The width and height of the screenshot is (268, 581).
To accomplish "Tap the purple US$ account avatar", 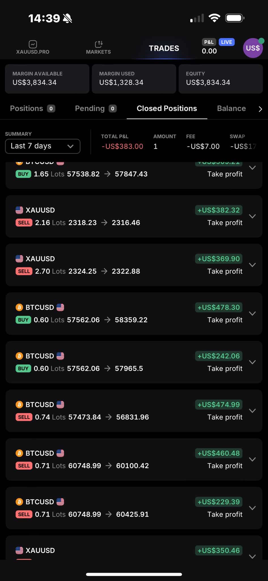I will (253, 48).
